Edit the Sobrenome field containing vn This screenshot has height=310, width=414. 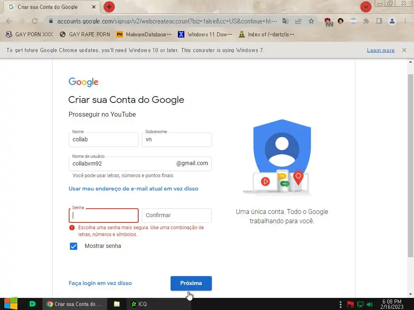tap(177, 139)
